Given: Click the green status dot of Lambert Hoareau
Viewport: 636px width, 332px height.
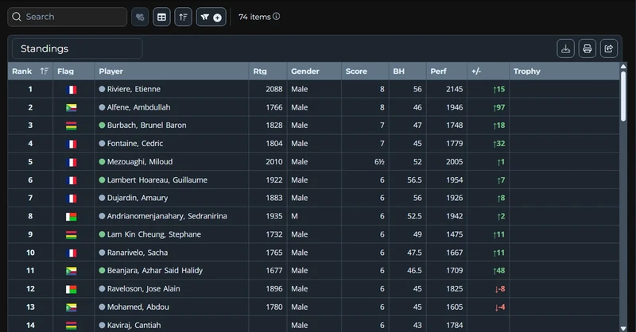Looking at the screenshot, I should 103,180.
